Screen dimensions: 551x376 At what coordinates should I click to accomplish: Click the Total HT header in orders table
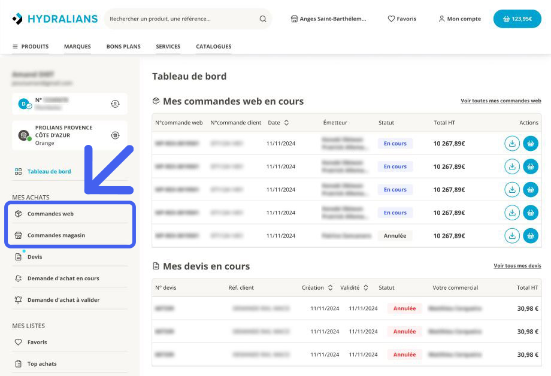pyautogui.click(x=444, y=123)
